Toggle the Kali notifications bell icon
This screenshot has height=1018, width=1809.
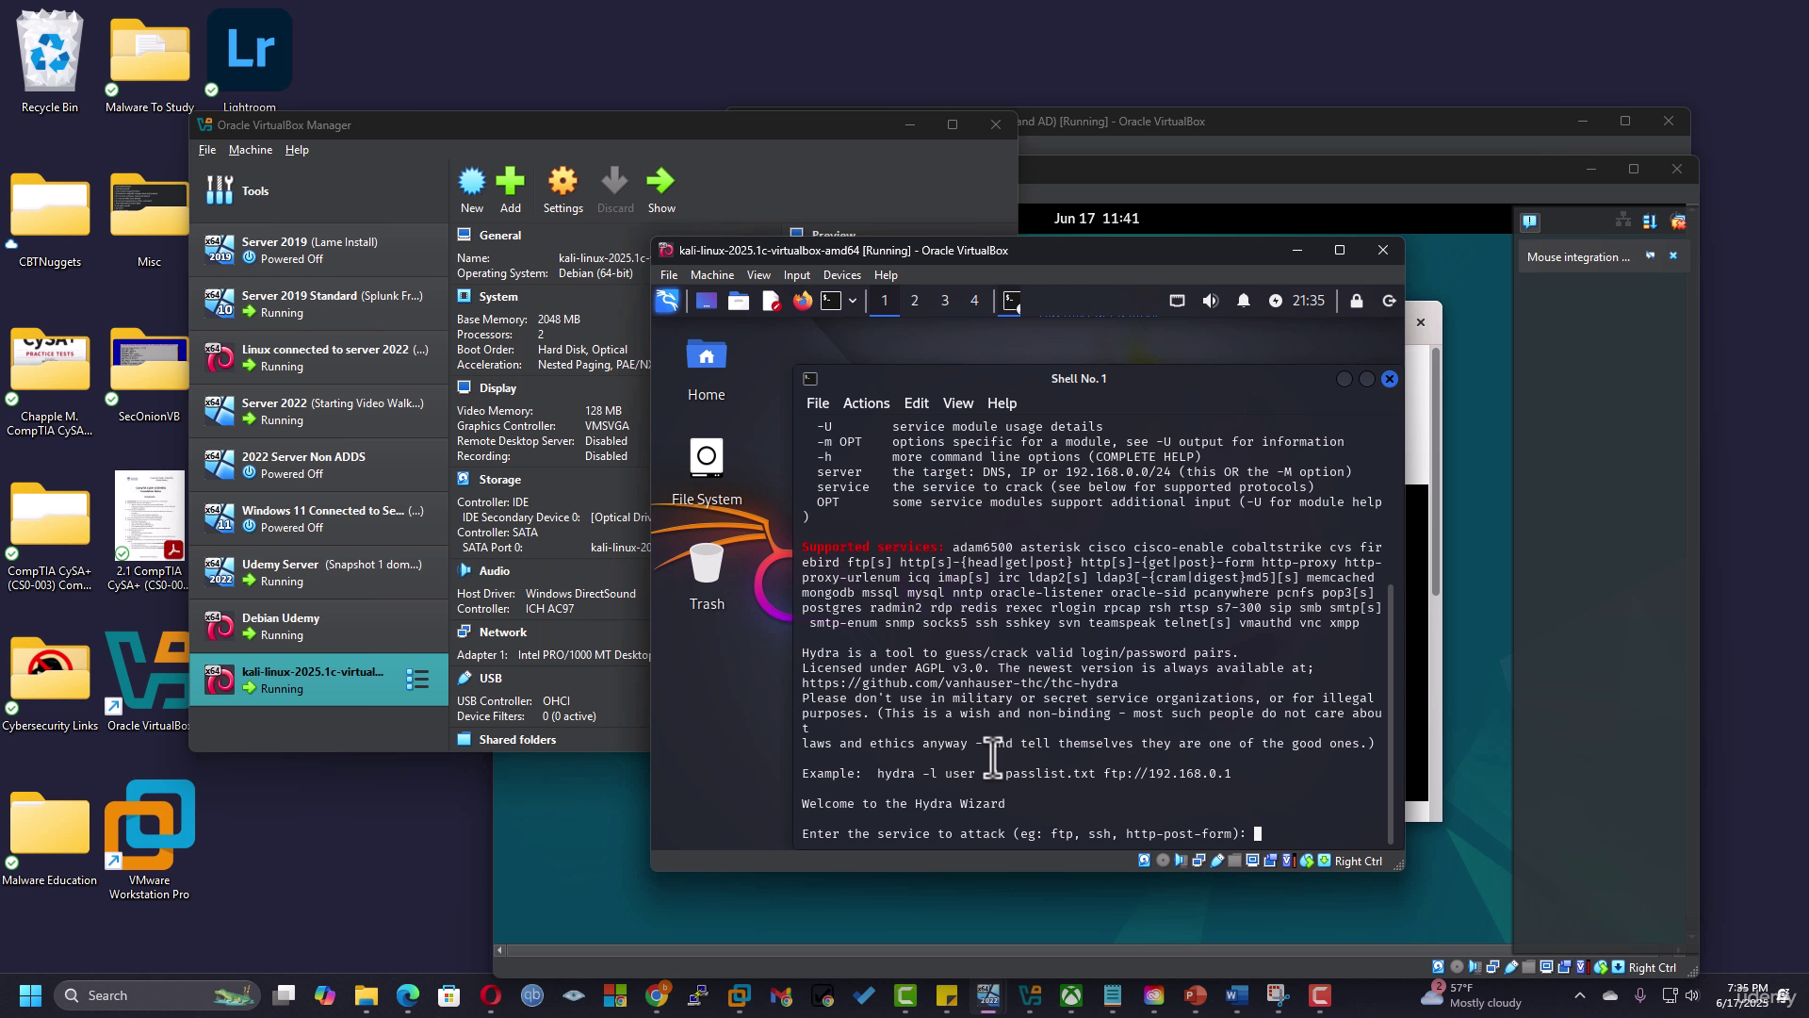point(1244,301)
